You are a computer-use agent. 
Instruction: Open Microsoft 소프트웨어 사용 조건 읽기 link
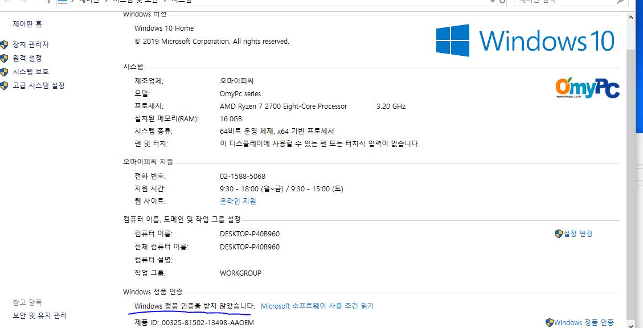(317, 306)
